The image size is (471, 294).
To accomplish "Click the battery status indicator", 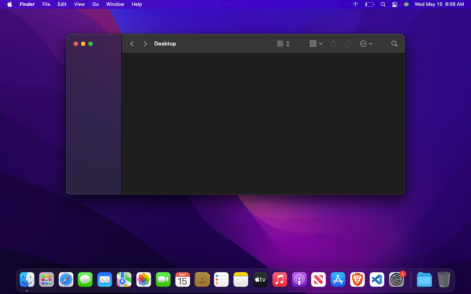I will pyautogui.click(x=369, y=4).
